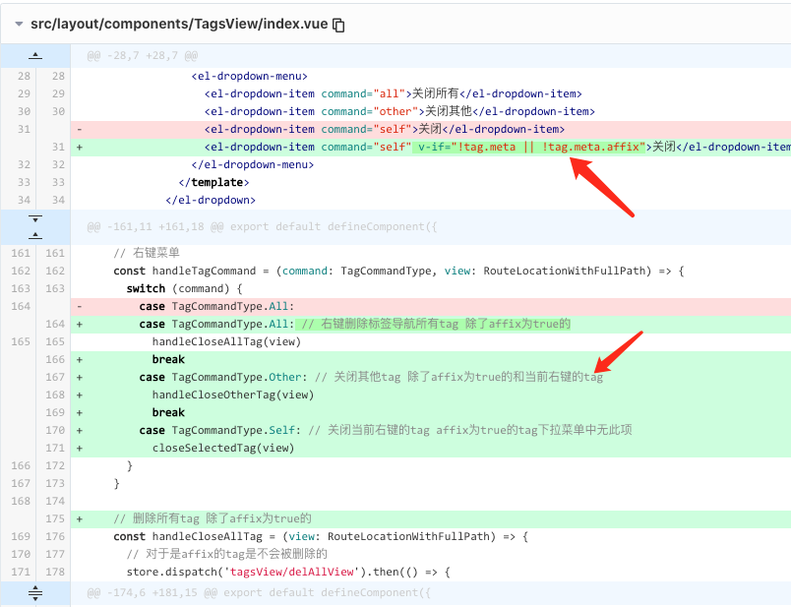Copy the file path with clipboard icon
Viewport: 791px width, 607px height.
(339, 25)
